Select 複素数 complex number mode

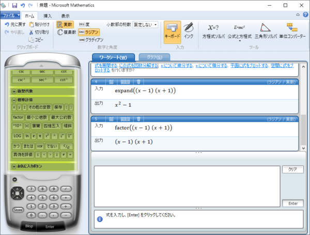coord(67,32)
